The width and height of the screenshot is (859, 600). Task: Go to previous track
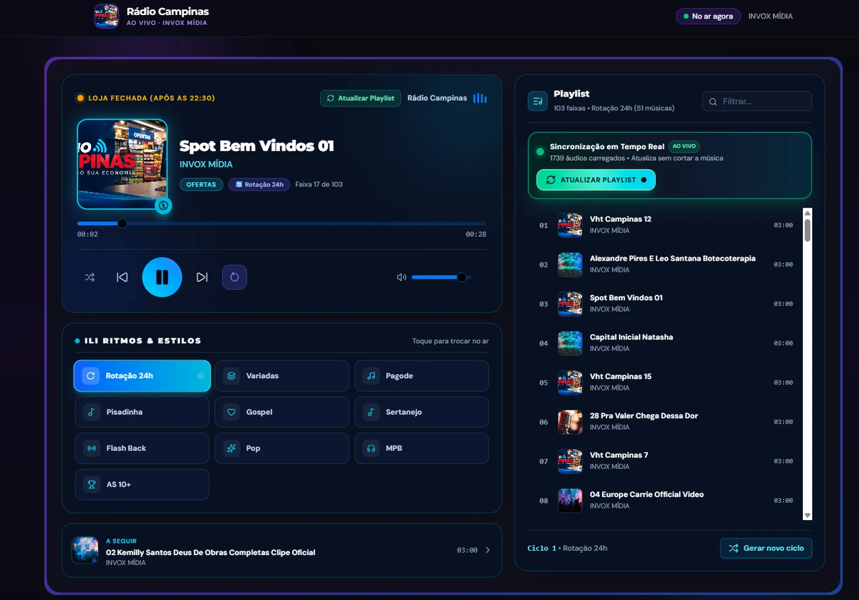122,278
